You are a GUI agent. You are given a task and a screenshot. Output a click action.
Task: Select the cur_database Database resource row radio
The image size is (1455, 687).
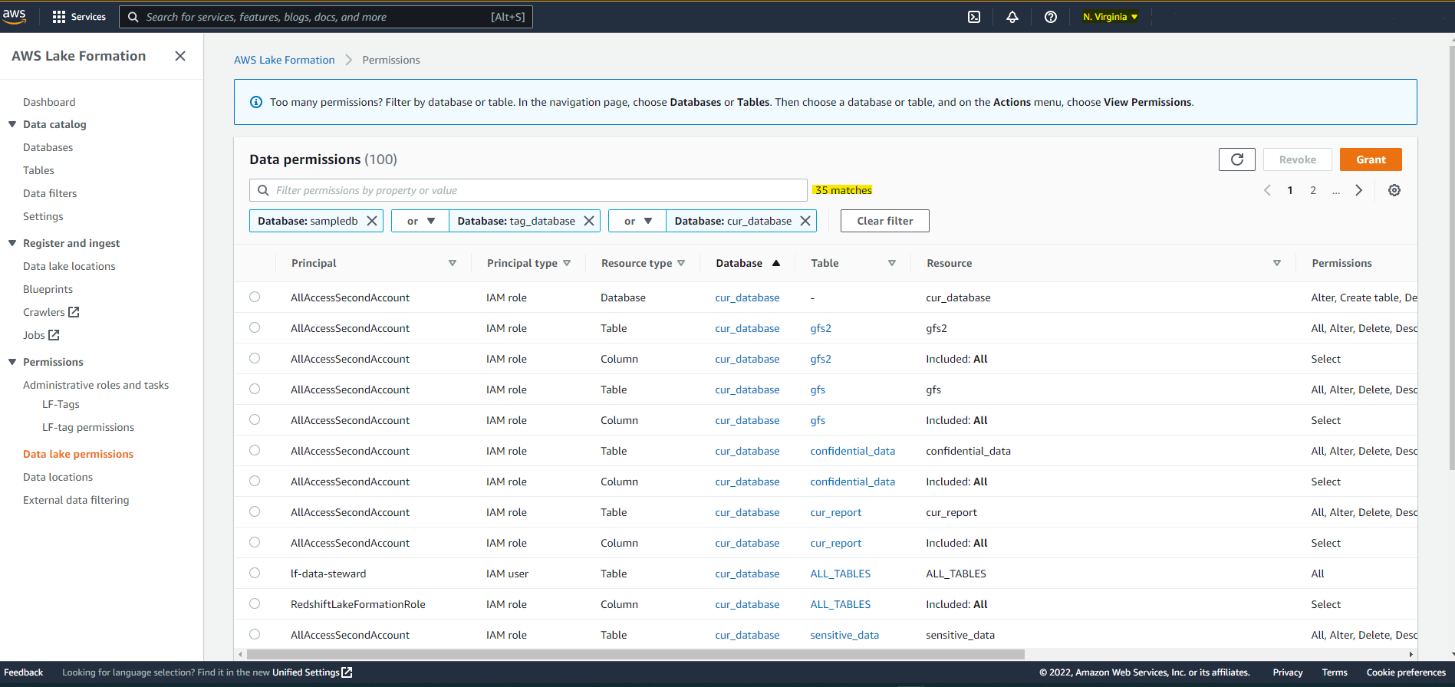pyautogui.click(x=255, y=297)
